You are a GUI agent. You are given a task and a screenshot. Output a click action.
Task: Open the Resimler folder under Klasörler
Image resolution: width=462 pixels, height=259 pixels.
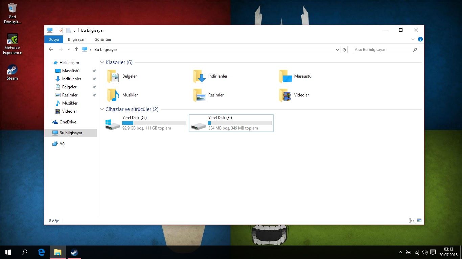[x=208, y=95]
